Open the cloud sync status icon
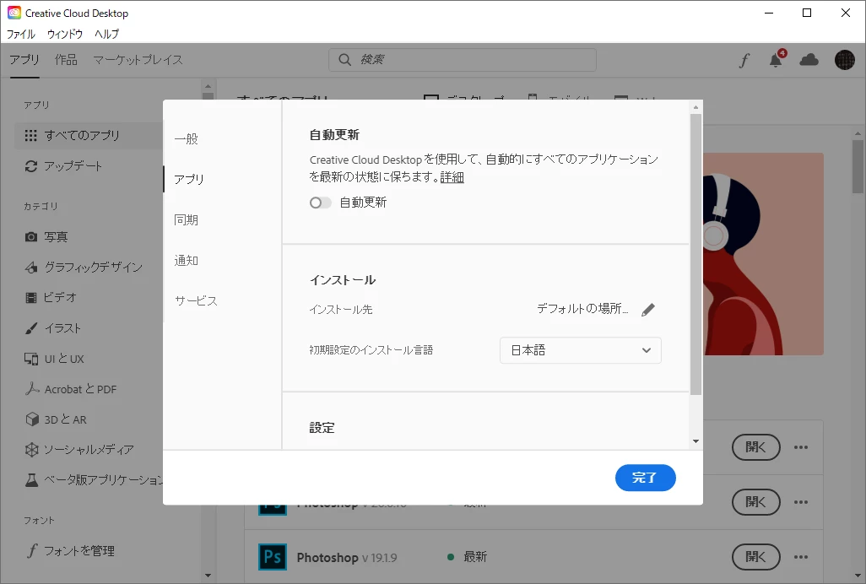The width and height of the screenshot is (866, 584). tap(809, 60)
